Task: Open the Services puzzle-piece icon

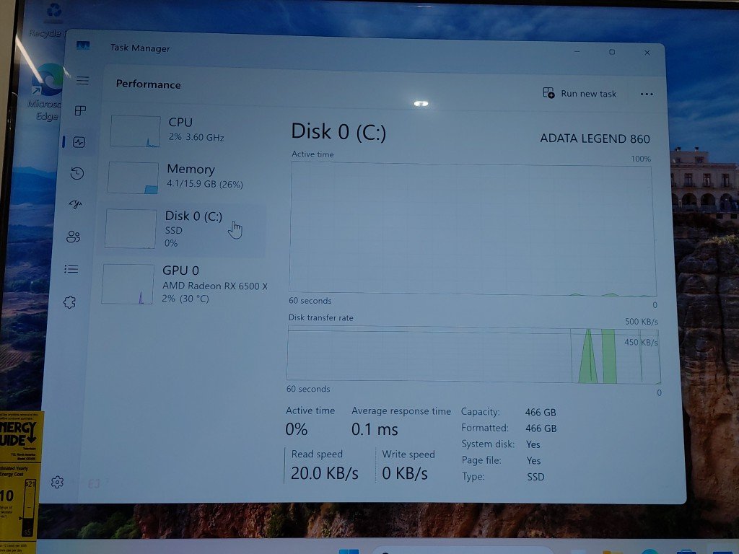Action: pos(69,302)
